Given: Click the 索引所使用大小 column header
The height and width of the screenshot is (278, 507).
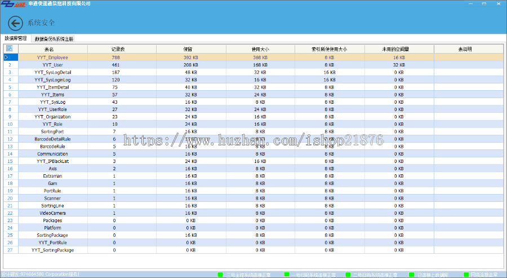Looking at the screenshot, I should 329,49.
